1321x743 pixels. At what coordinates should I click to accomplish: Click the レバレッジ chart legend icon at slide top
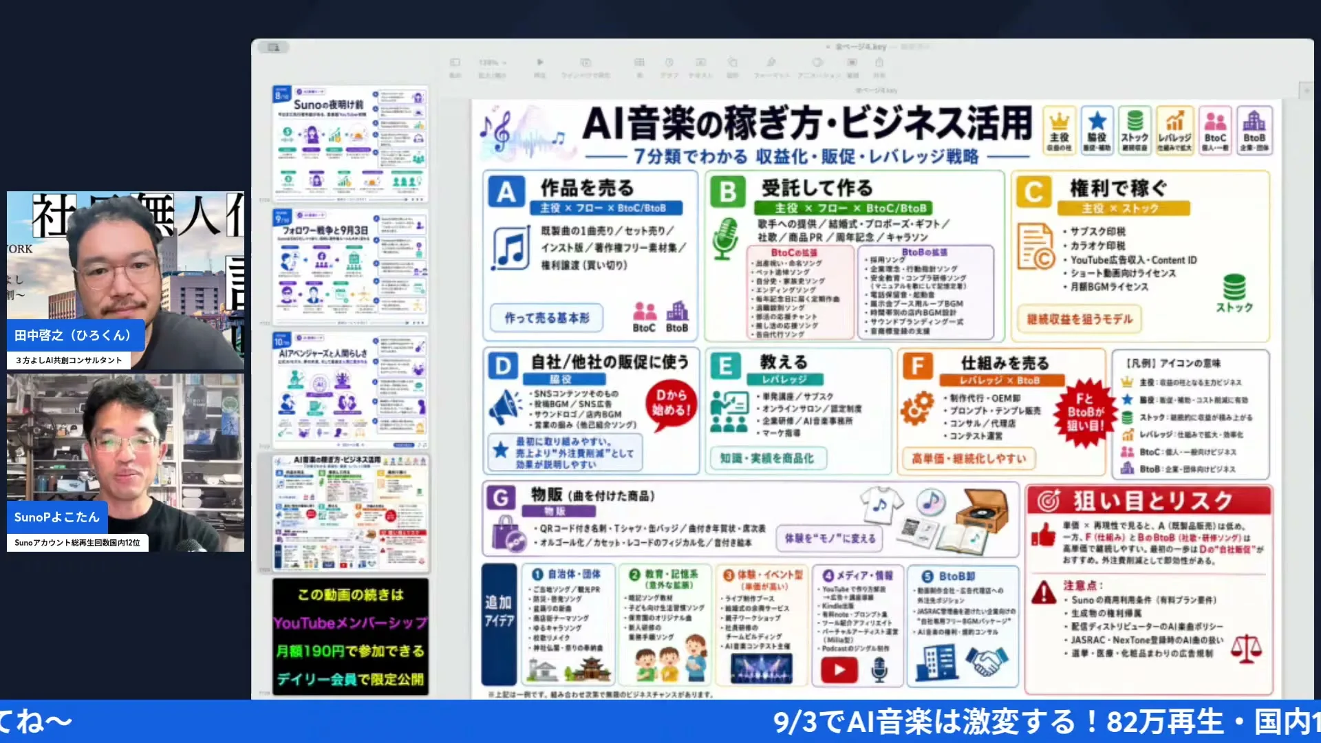pyautogui.click(x=1174, y=130)
